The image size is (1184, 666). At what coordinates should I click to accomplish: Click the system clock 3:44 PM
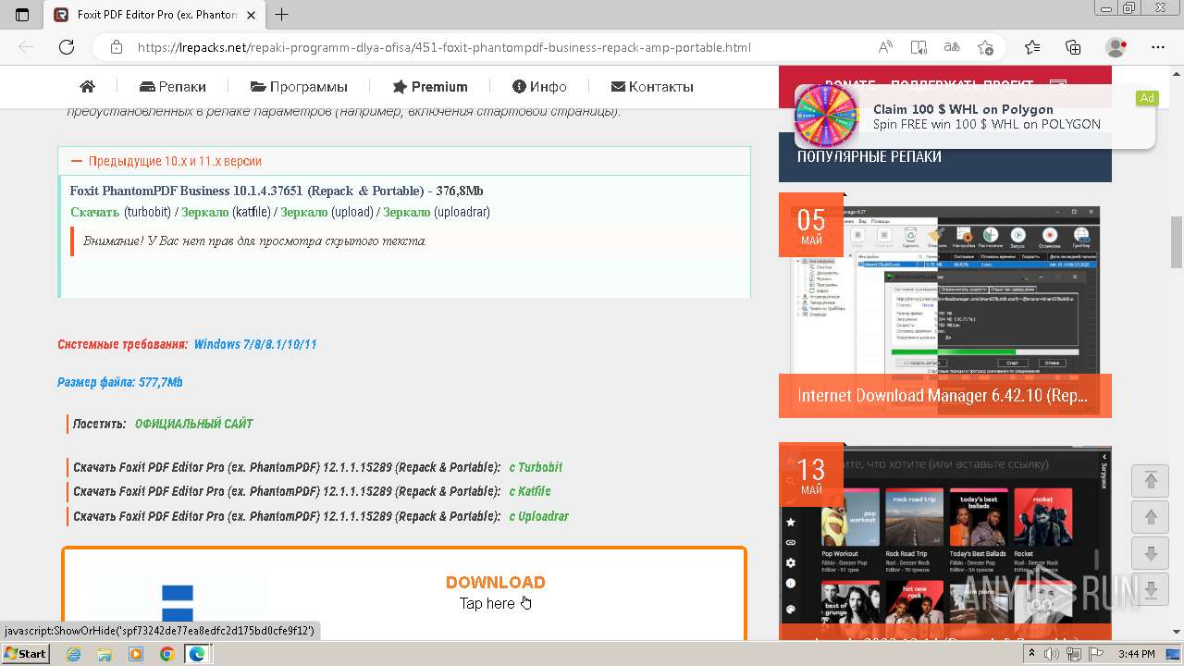pyautogui.click(x=1136, y=654)
